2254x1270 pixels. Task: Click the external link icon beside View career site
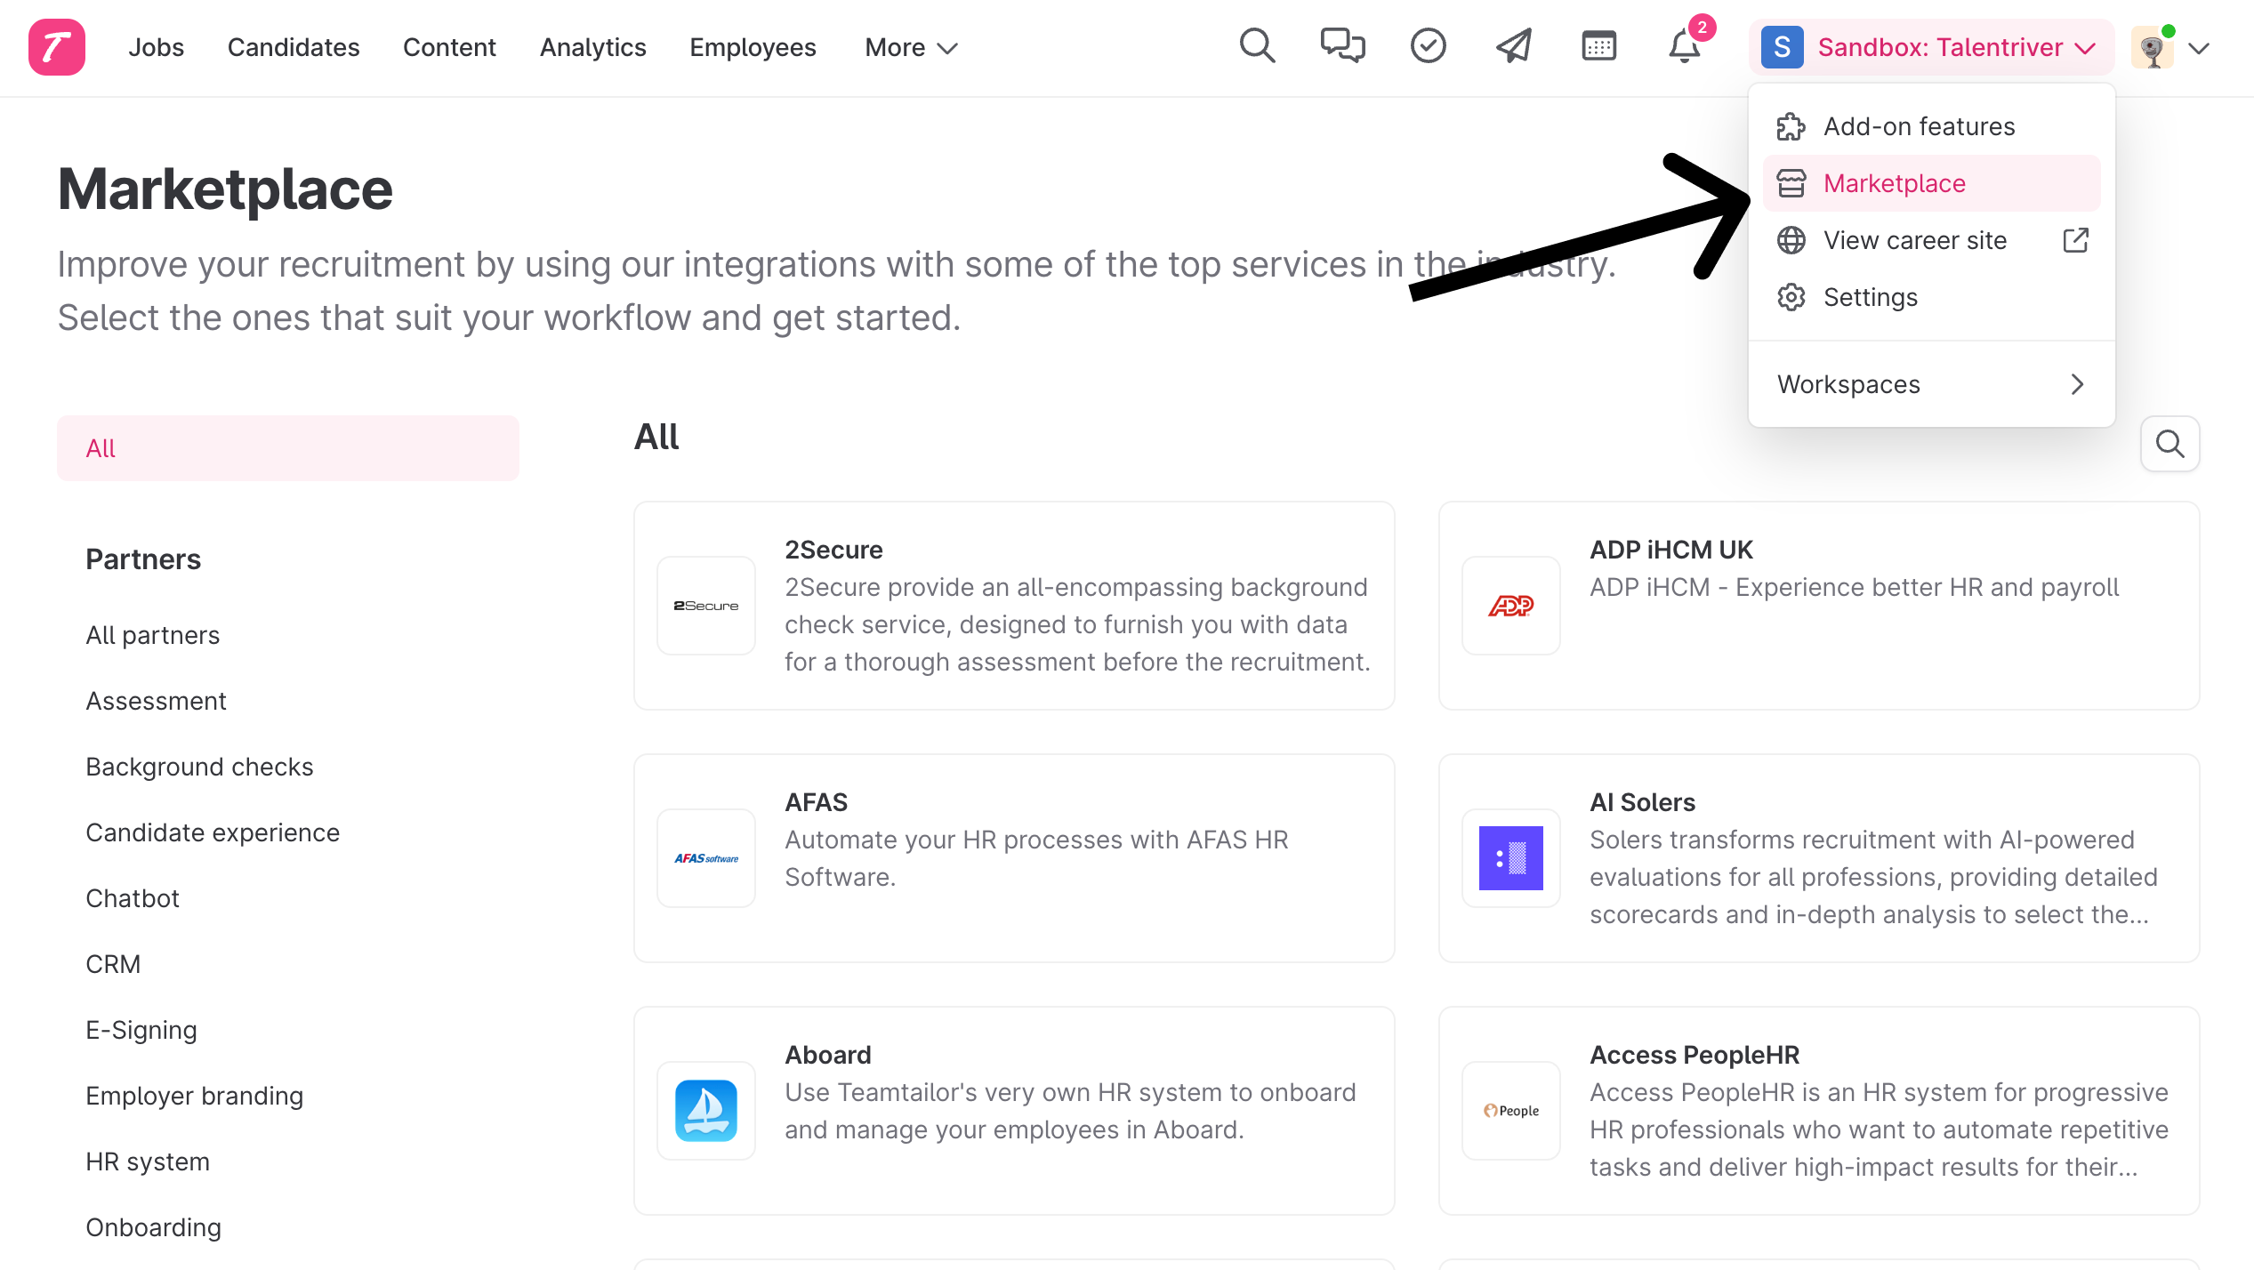coord(2075,240)
